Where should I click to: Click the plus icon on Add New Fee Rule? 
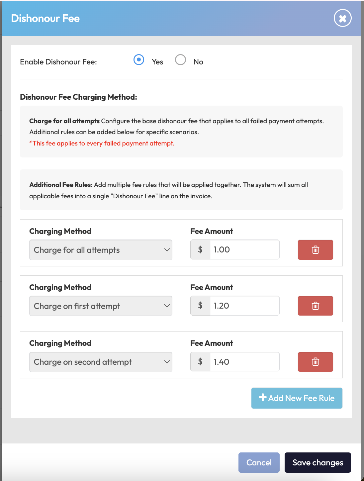tap(263, 398)
